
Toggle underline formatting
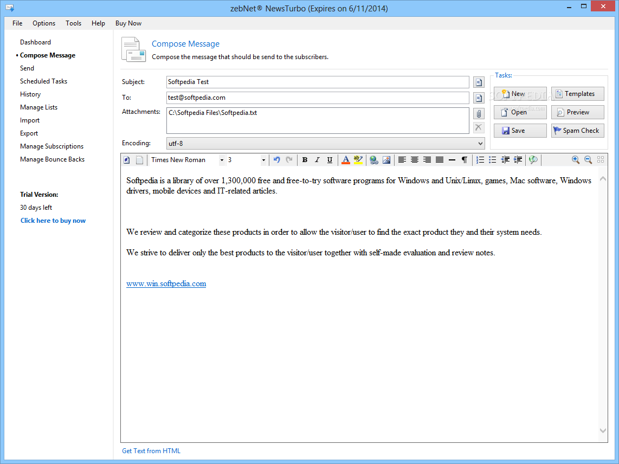coord(330,159)
